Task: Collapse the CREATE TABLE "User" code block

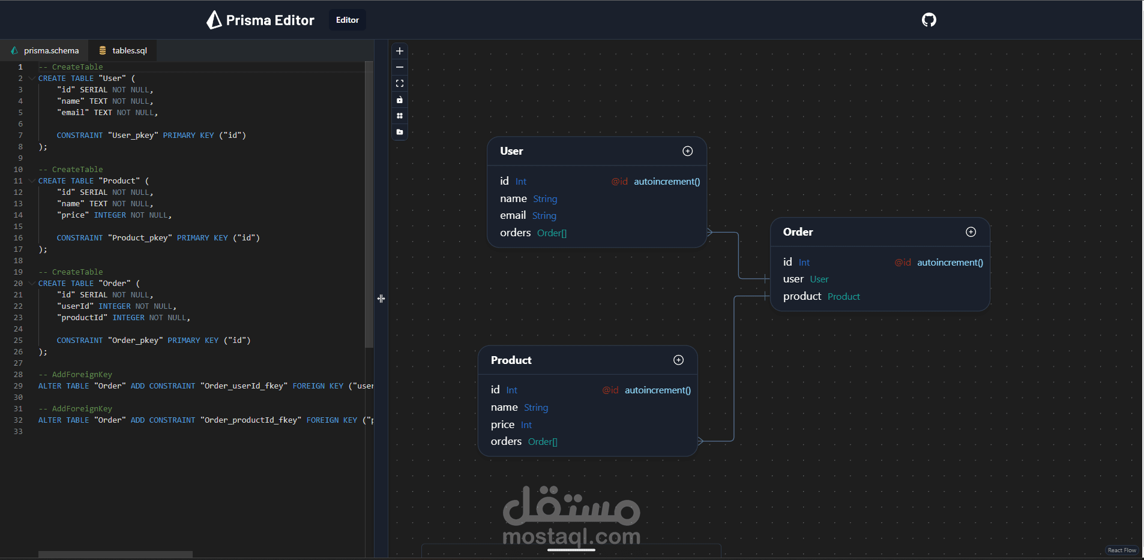Action: [31, 79]
